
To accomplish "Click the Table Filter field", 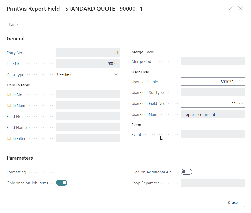I will pos(88,138).
